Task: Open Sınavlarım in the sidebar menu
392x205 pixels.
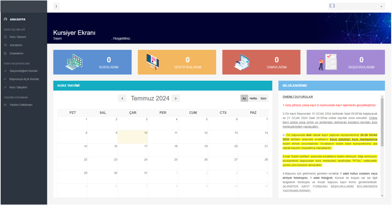Action: point(16,53)
